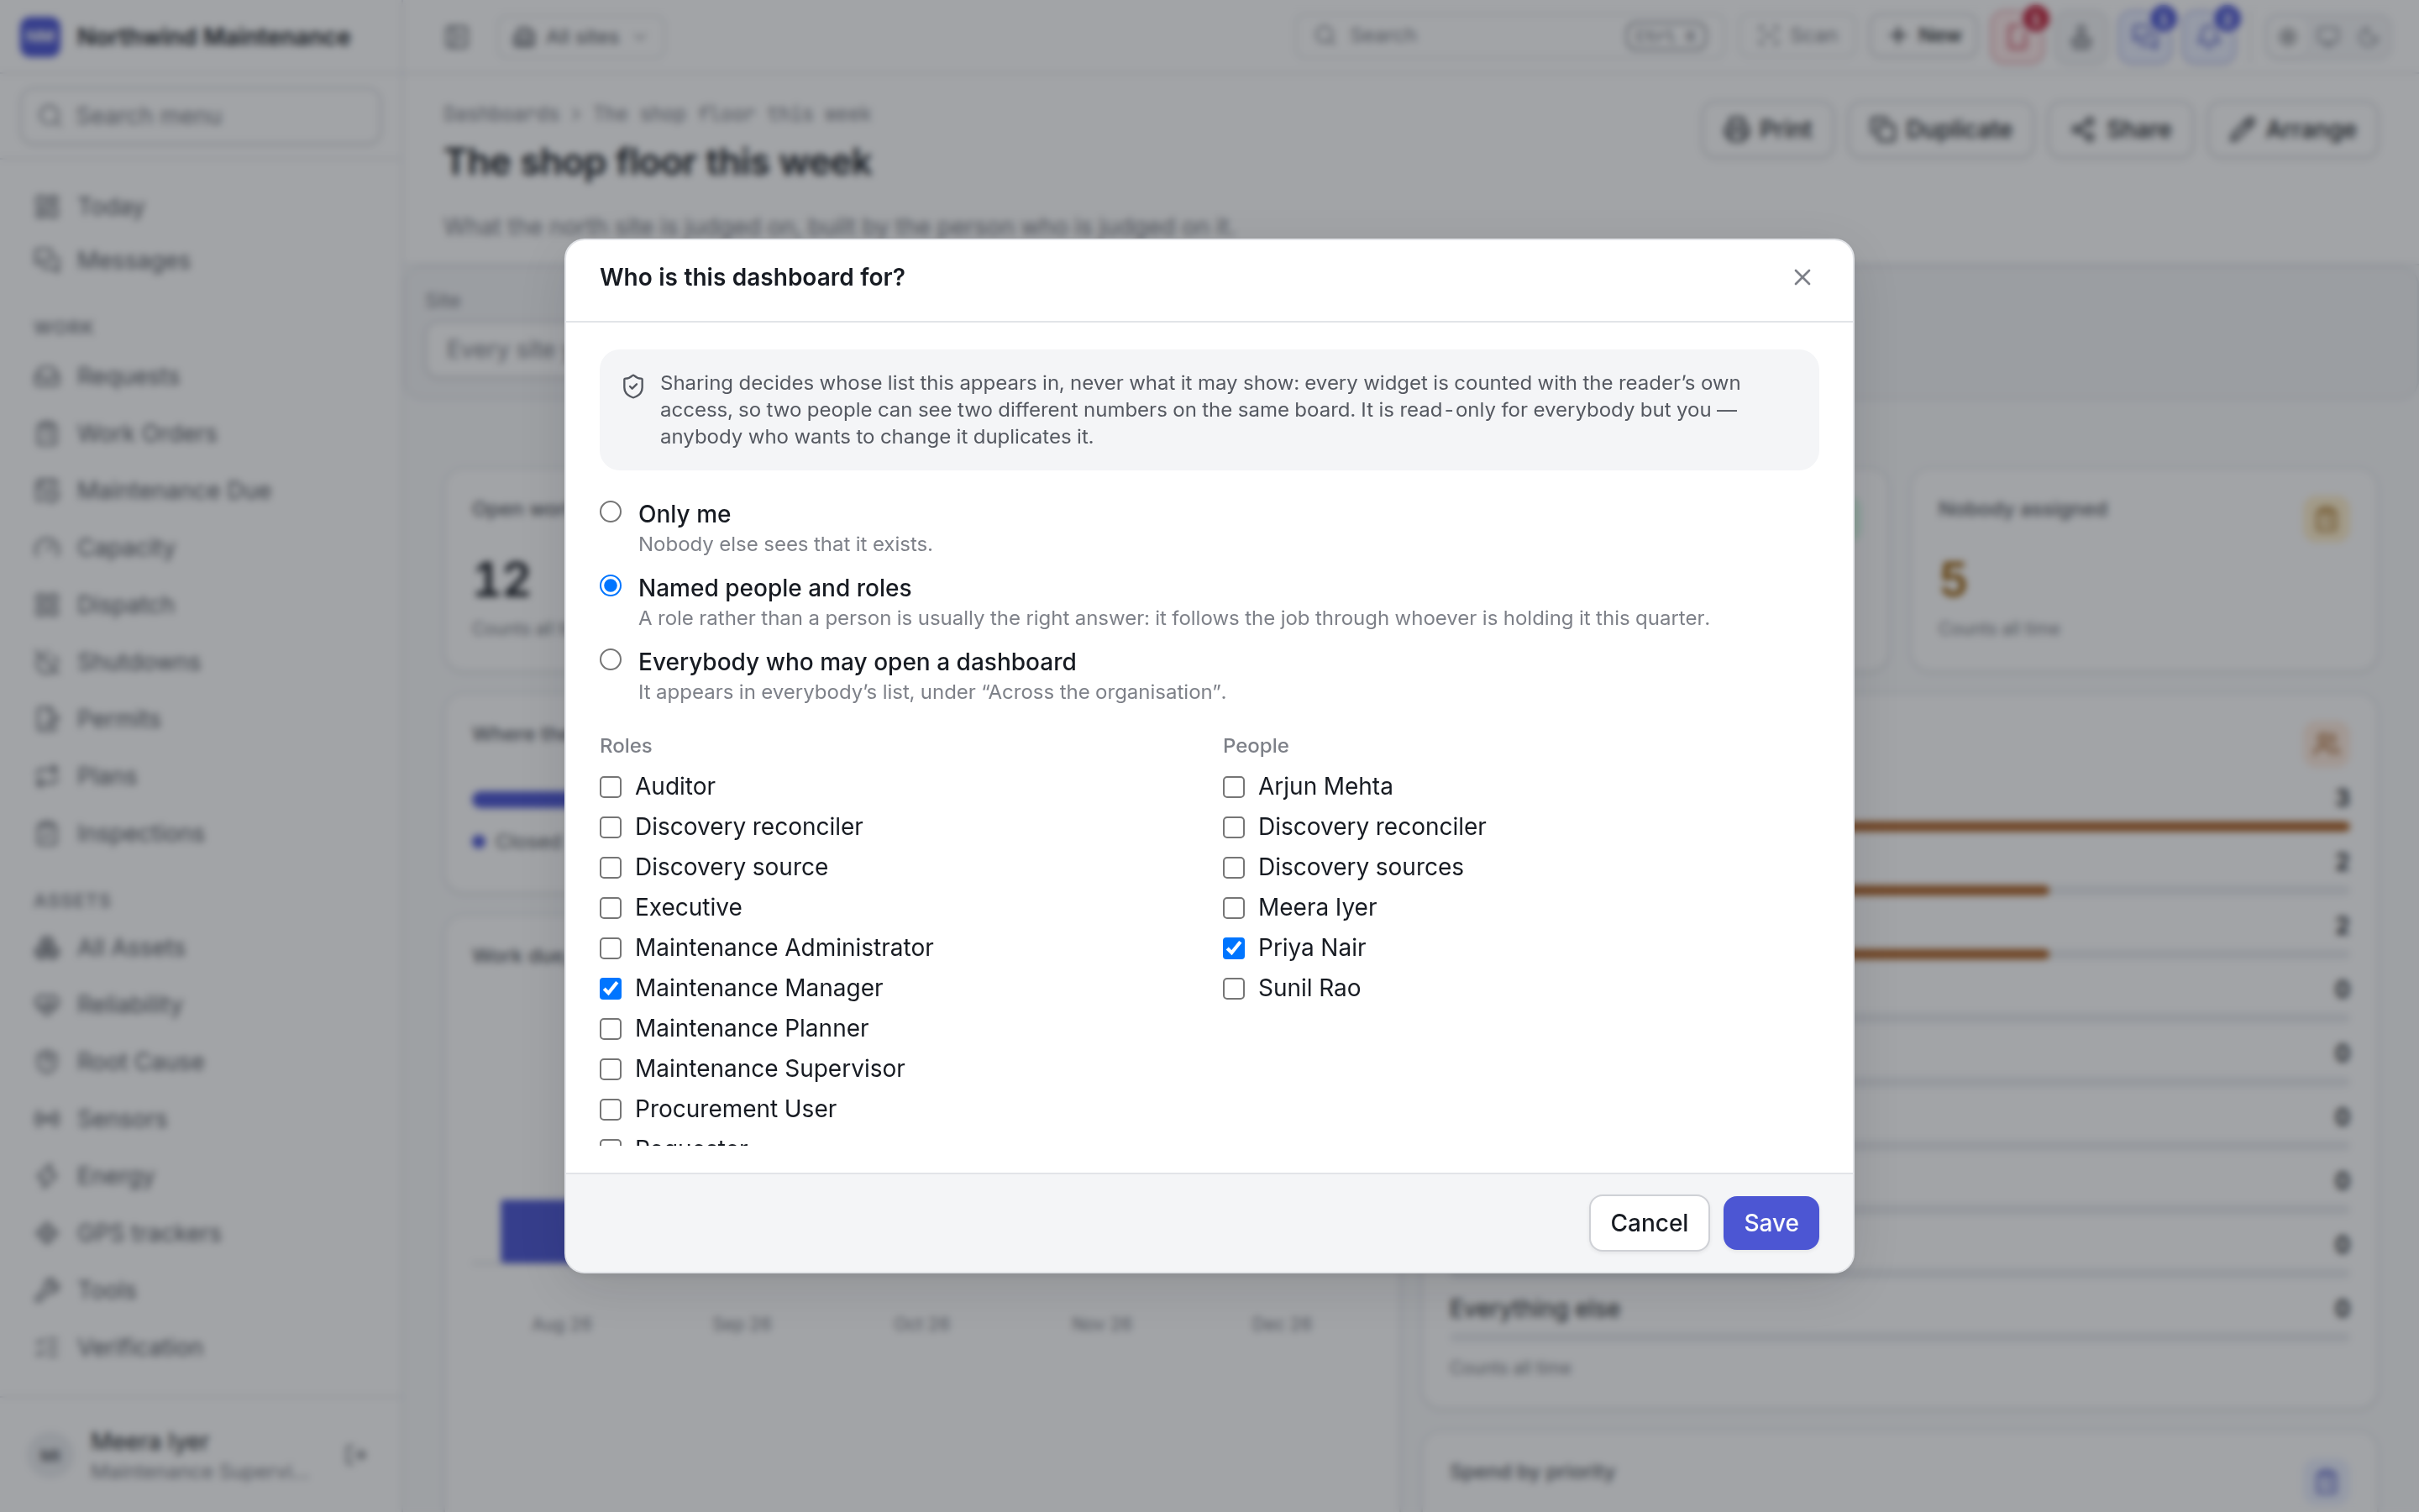Enable the Executive role checkbox
Screen dimensions: 2419x1512
pos(611,908)
